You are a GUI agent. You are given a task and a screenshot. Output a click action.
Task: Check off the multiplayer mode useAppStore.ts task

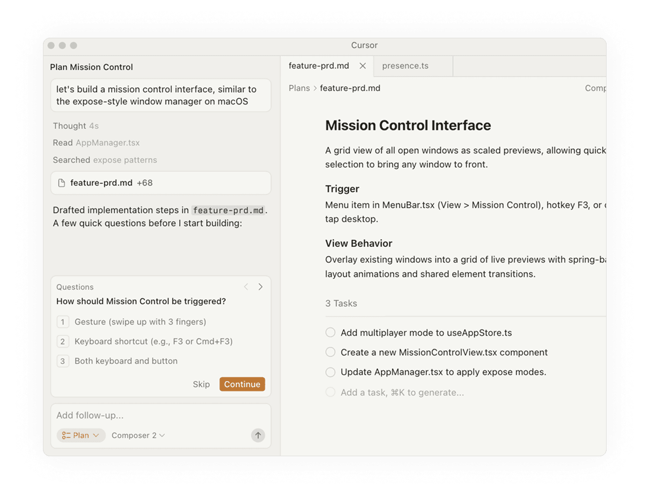click(330, 332)
